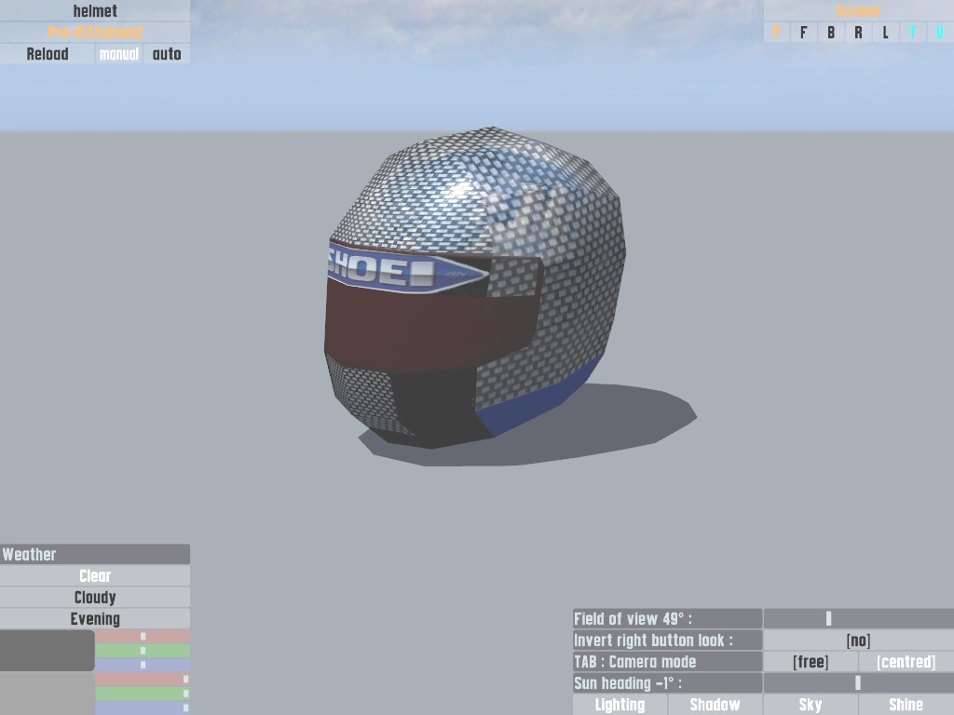Set camera mode to [centred]
This screenshot has height=715, width=954.
(906, 662)
